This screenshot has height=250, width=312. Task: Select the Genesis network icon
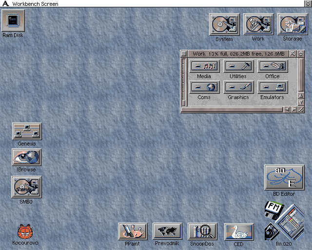point(27,131)
